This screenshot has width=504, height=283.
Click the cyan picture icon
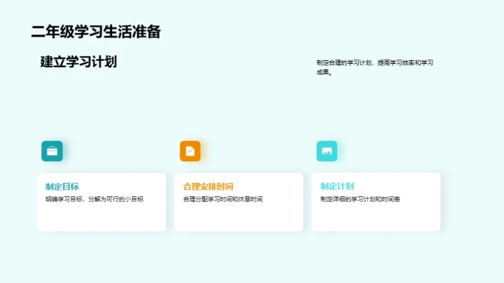327,151
